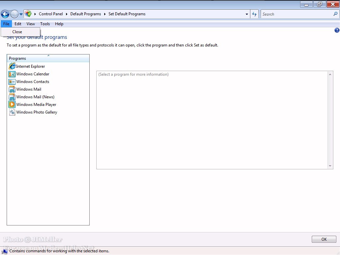340x255 pixels.
Task: Select the "Windows Contacts" program label
Action: point(33,82)
